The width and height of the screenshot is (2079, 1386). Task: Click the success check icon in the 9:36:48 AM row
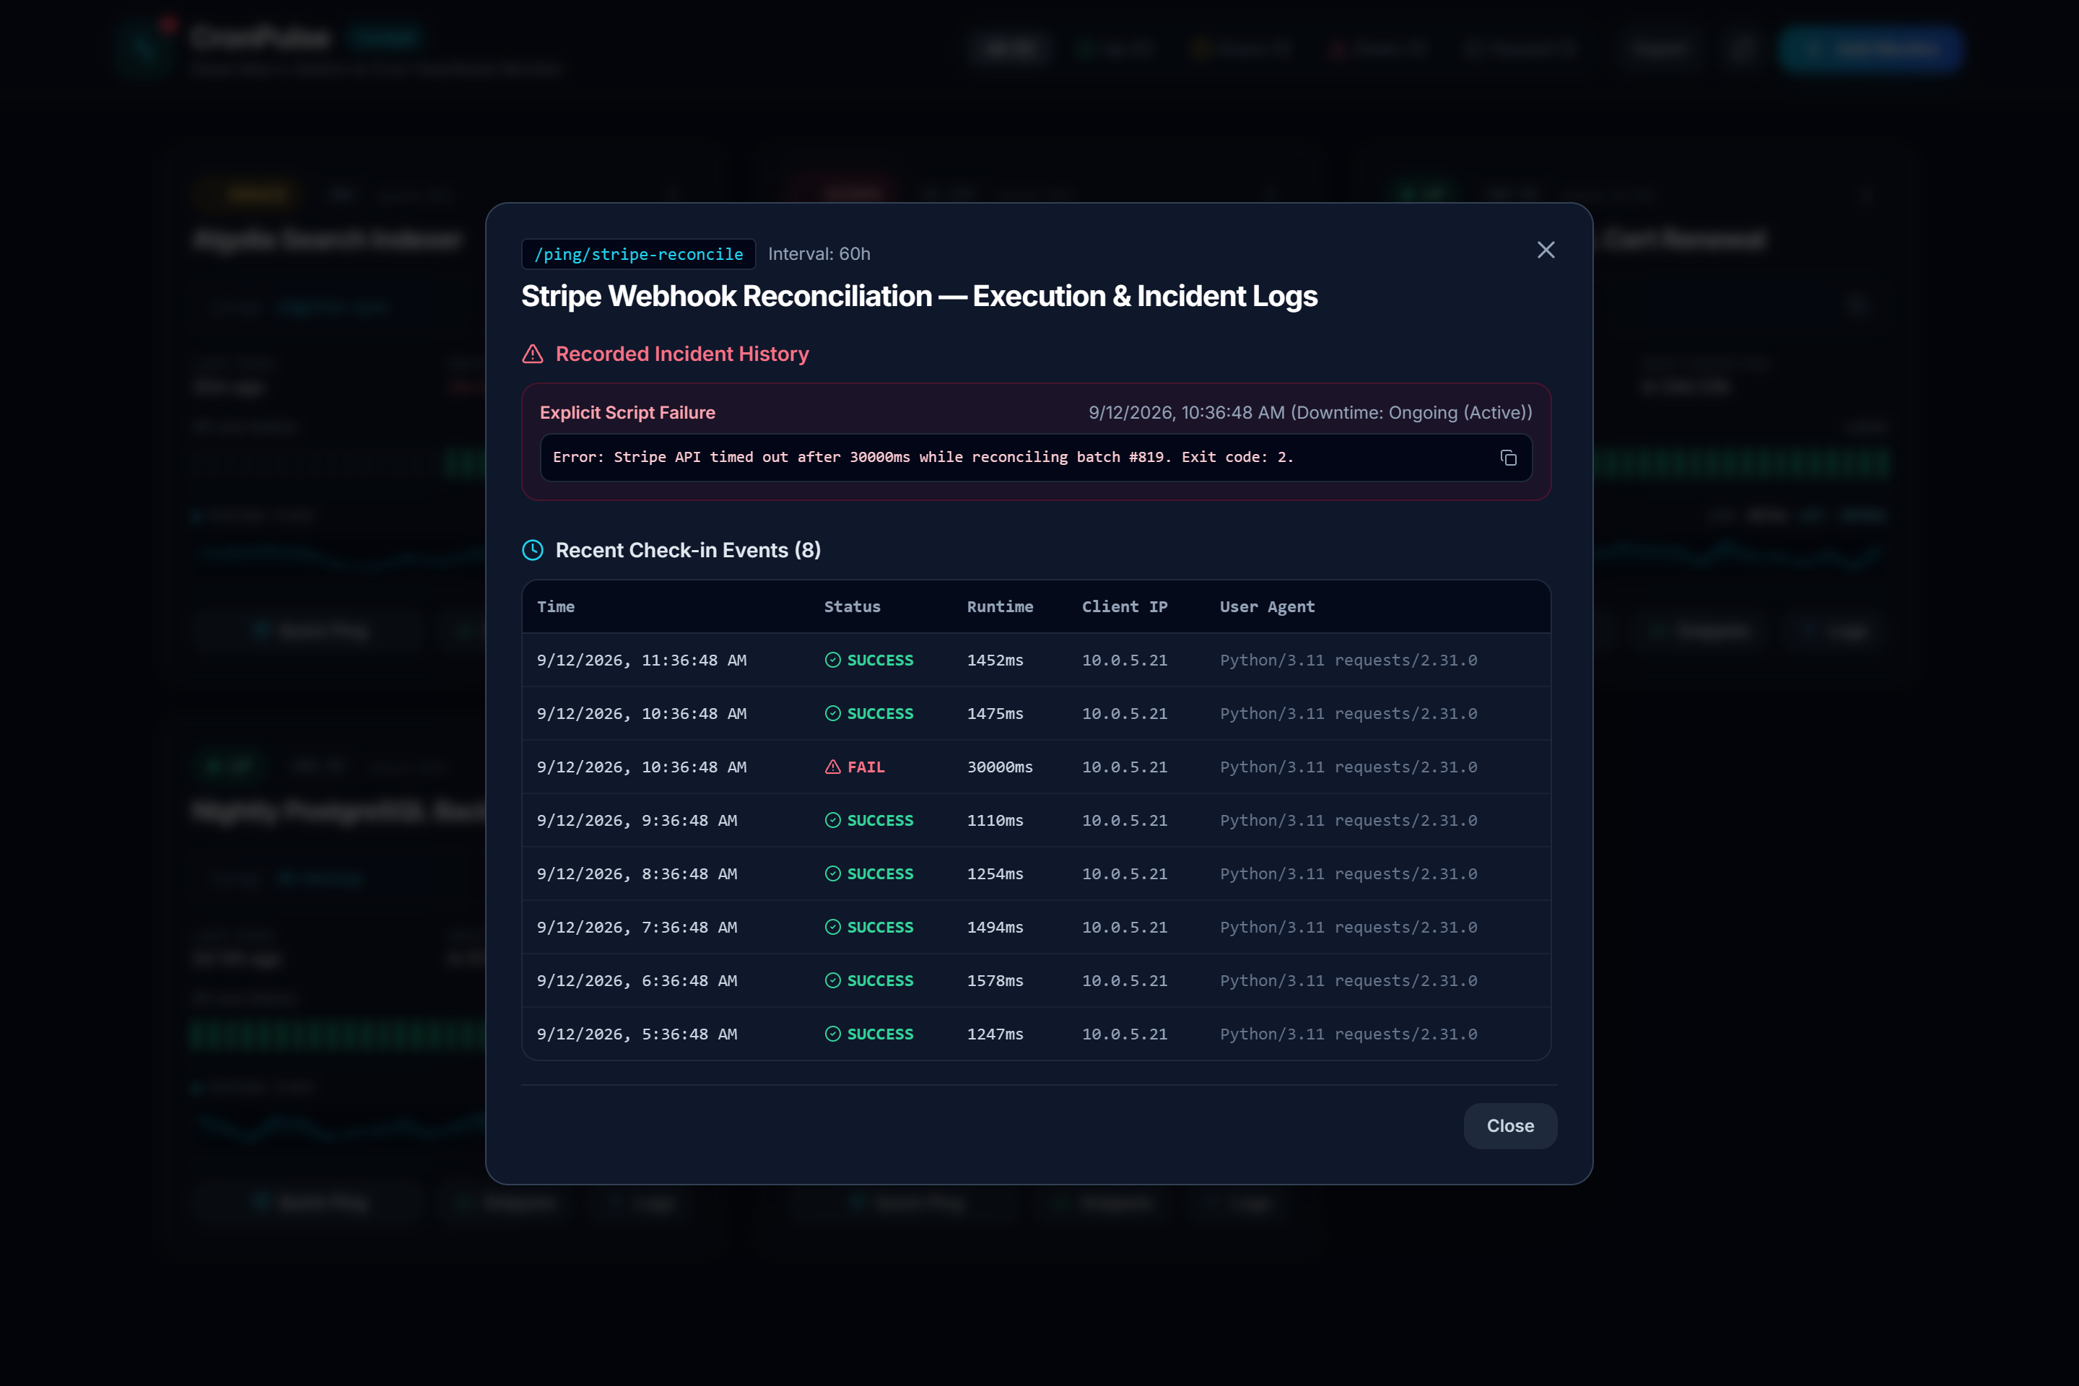pyautogui.click(x=832, y=820)
